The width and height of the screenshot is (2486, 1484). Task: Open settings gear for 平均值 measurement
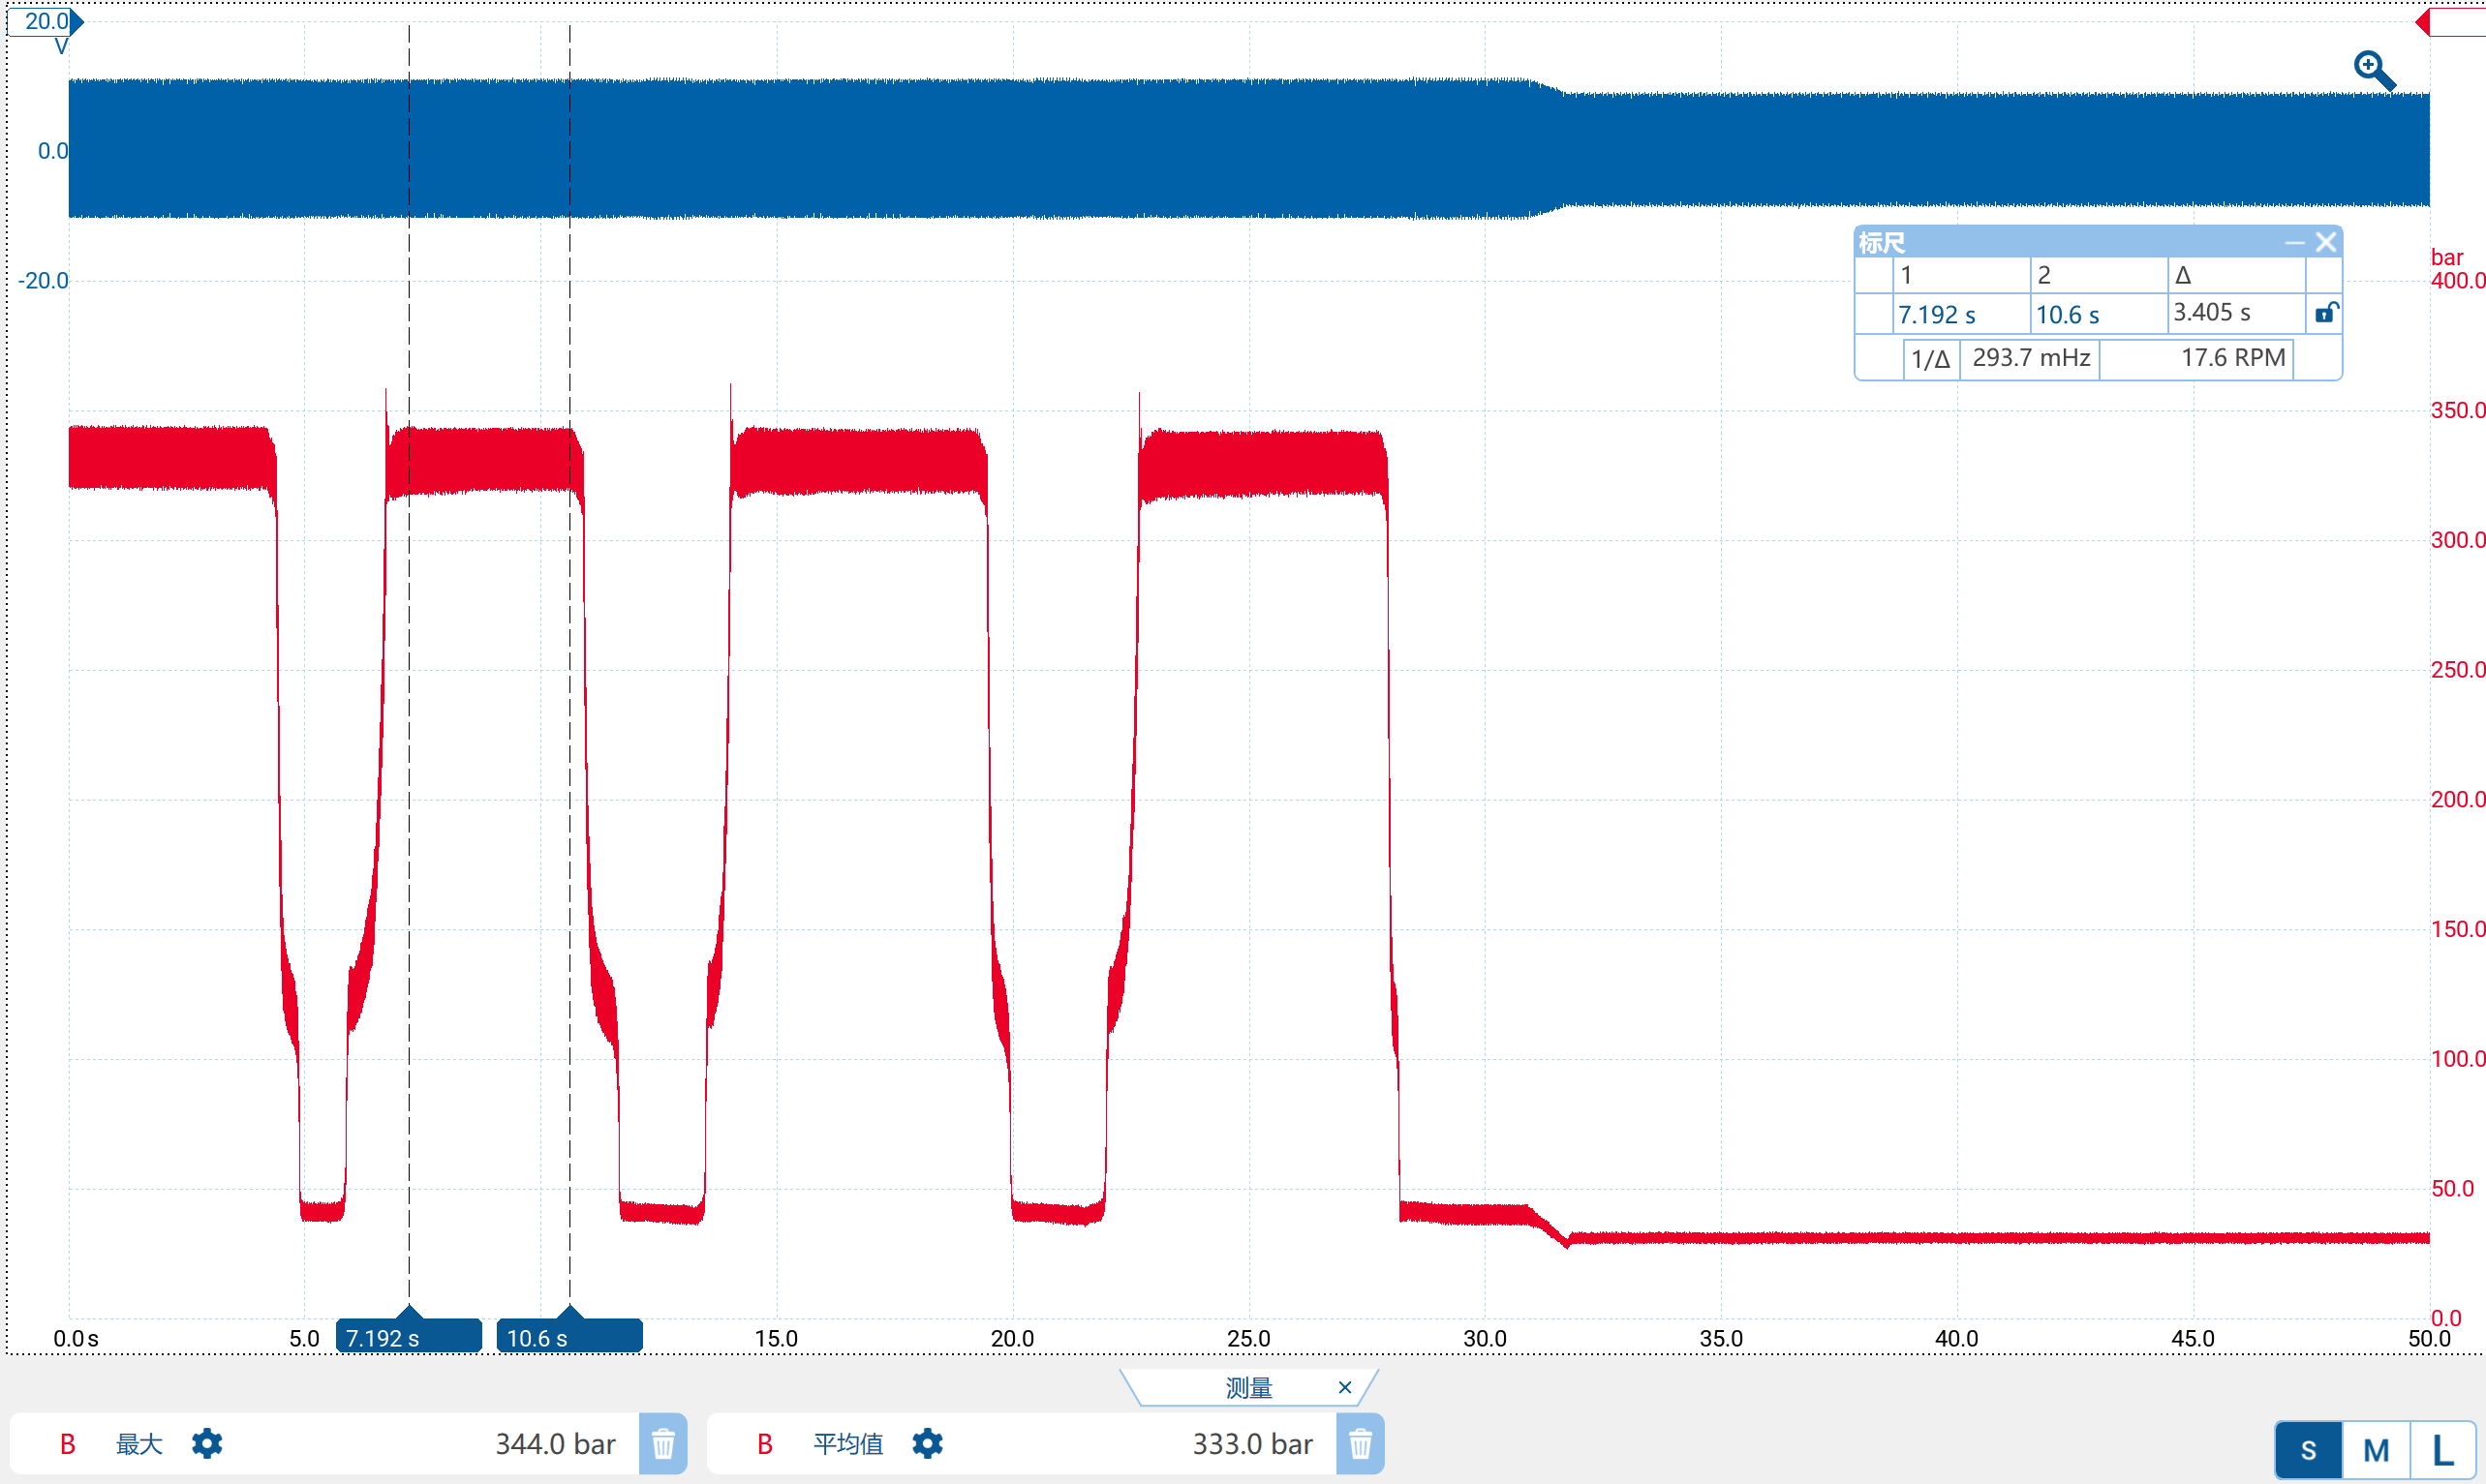[x=928, y=1444]
